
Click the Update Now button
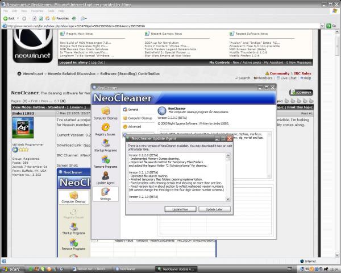point(180,209)
